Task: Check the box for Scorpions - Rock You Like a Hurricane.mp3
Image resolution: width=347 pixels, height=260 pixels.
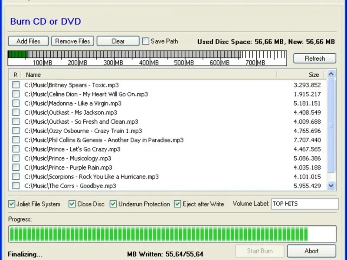Action: 16,176
